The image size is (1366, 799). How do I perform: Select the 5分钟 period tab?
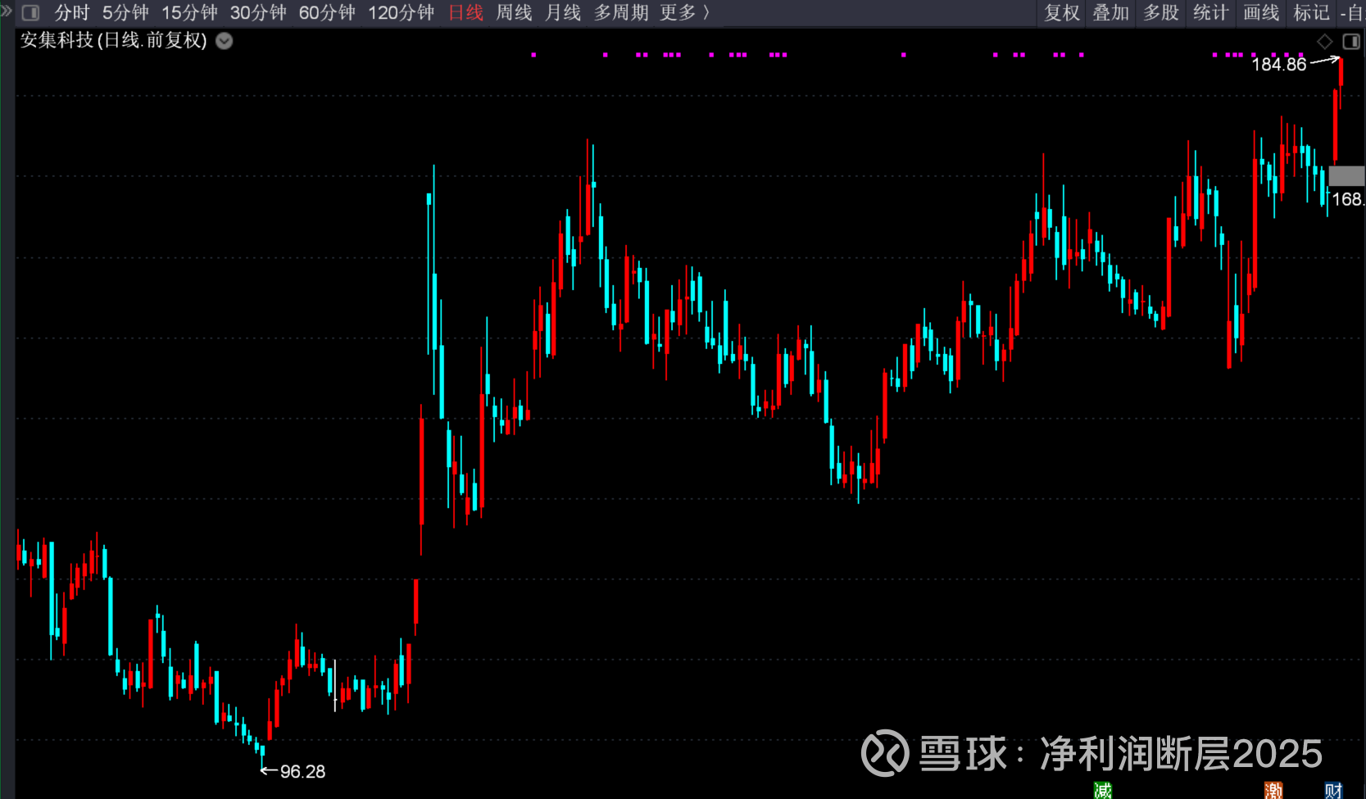[x=125, y=13]
